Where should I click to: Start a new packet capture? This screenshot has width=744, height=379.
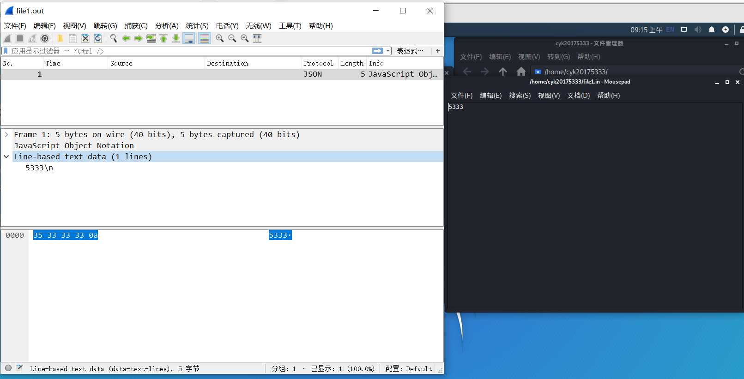pyautogui.click(x=8, y=38)
